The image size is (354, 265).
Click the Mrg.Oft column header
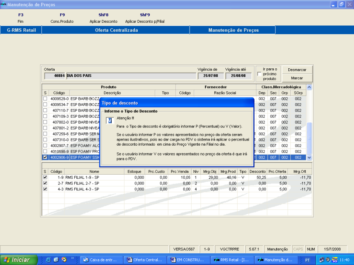tap(300, 172)
